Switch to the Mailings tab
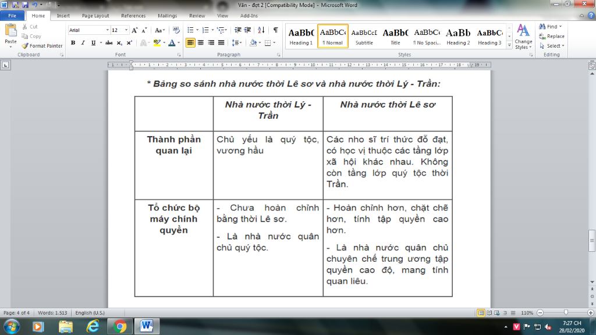Screen dimensions: 596x335 click(x=167, y=16)
